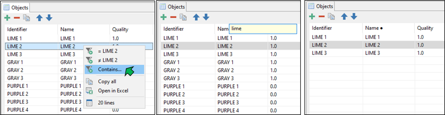Select PURPLE 2 identifier cell in middle panel
Image resolution: width=445 pixels, height=115 pixels.
click(x=188, y=95)
